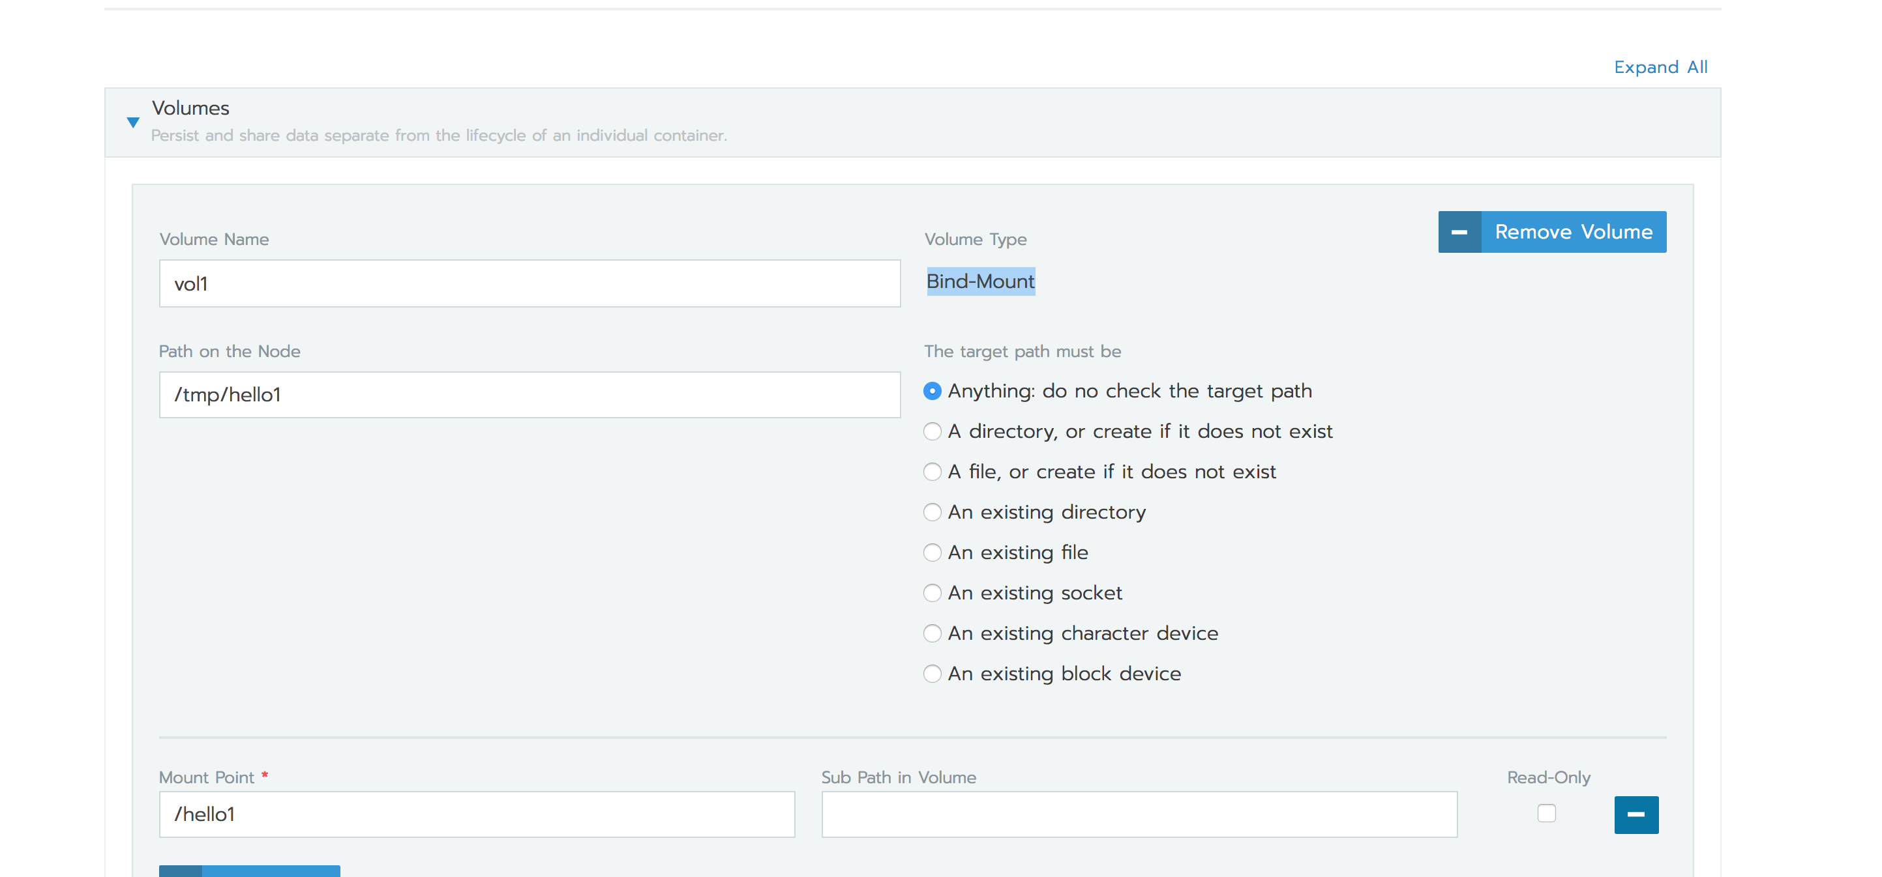Click the Expand All link
Screen dimensions: 1882x877
1661,67
